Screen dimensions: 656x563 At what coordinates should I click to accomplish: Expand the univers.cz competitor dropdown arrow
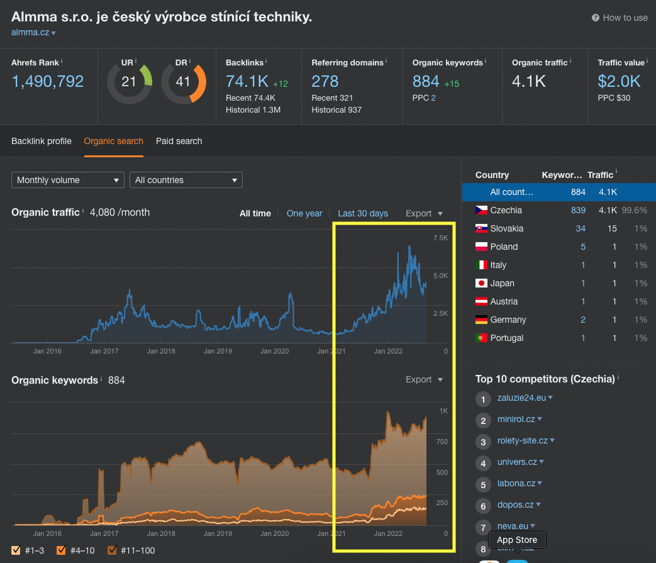[542, 462]
